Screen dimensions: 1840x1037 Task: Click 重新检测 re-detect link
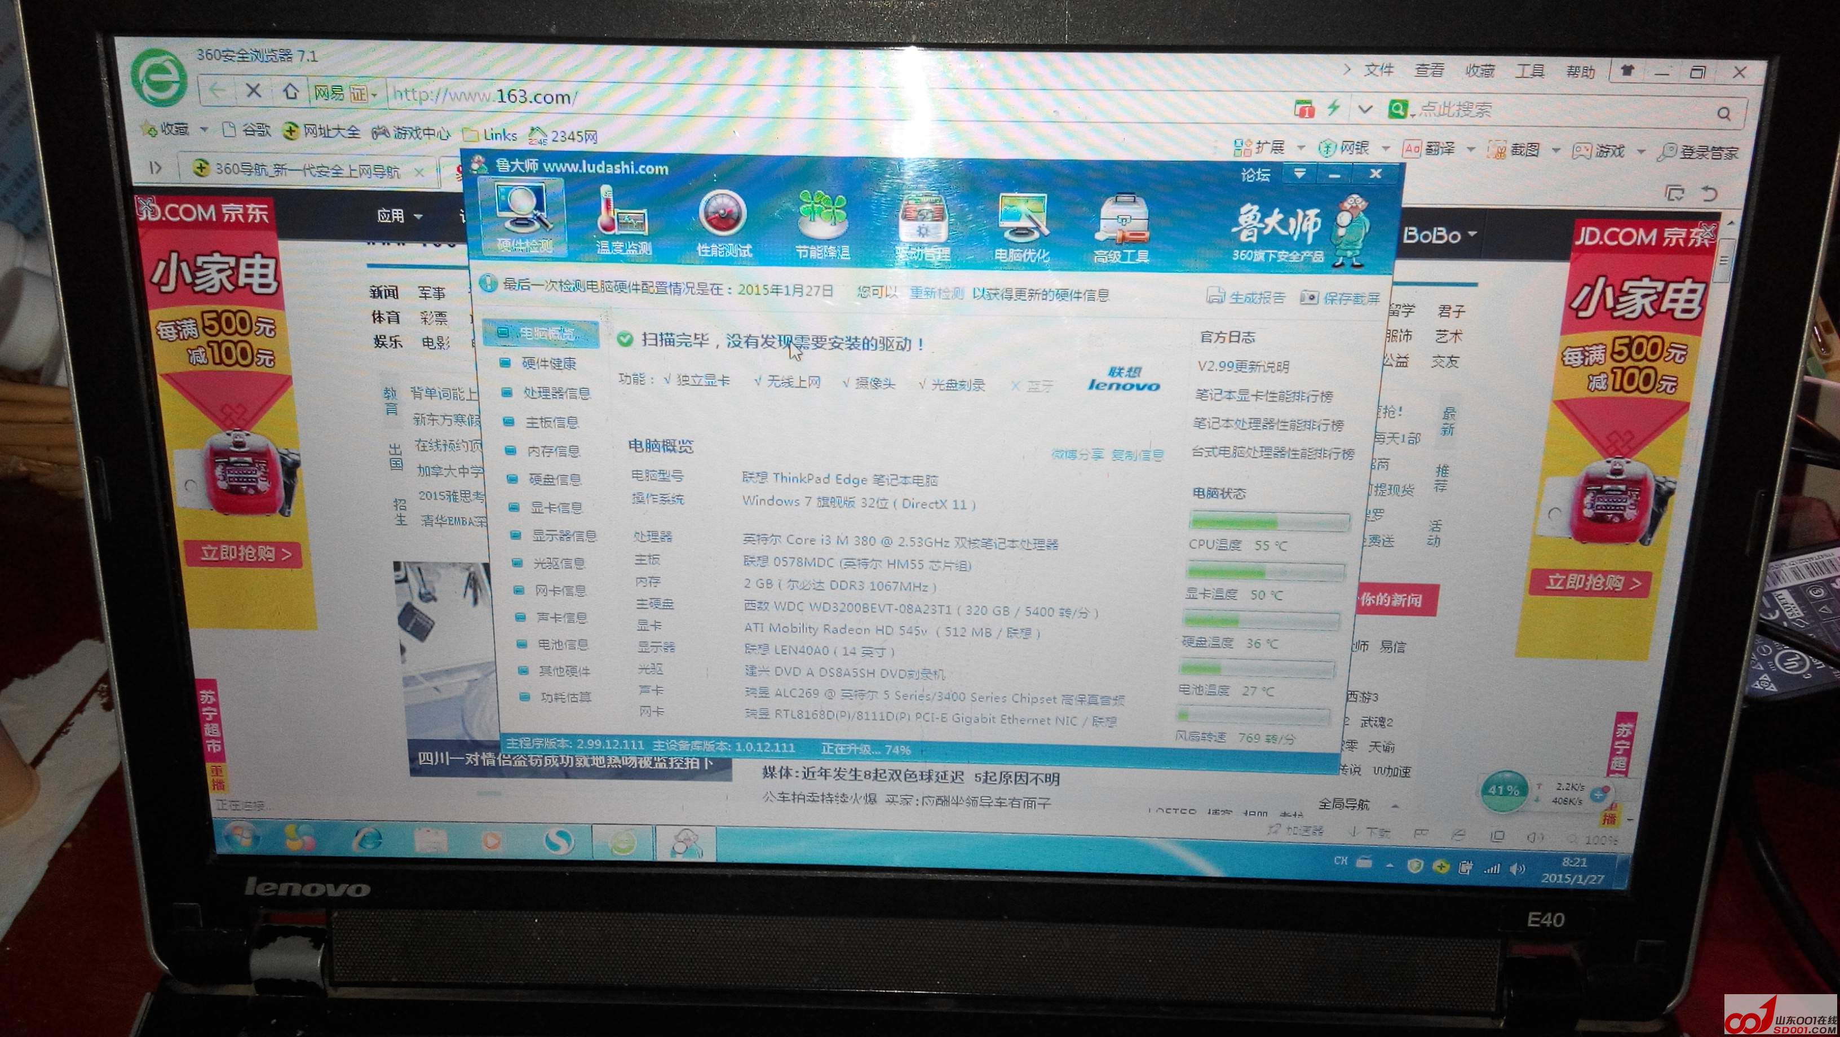[x=936, y=293]
